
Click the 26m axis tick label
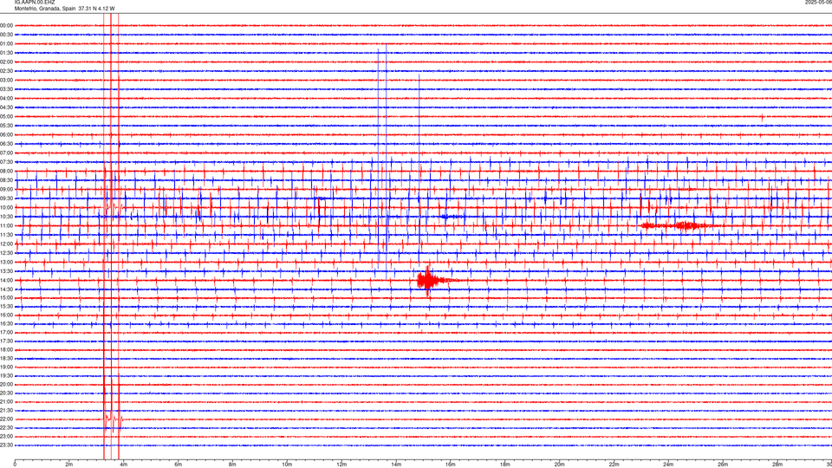click(x=723, y=465)
